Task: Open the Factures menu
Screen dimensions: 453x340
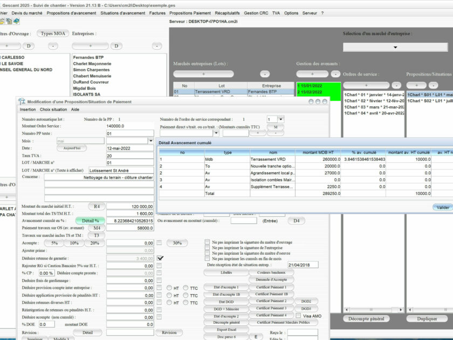Action: click(x=157, y=12)
